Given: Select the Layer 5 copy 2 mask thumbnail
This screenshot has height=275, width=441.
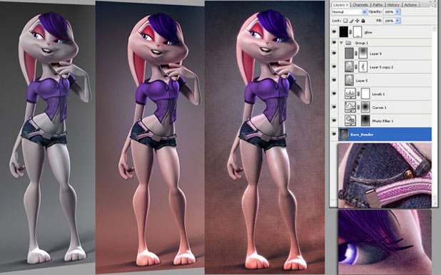Looking at the screenshot, I should 363,67.
